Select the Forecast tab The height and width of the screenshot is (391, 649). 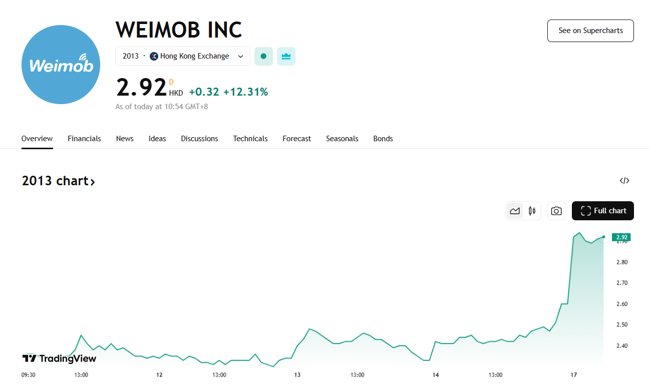(296, 139)
